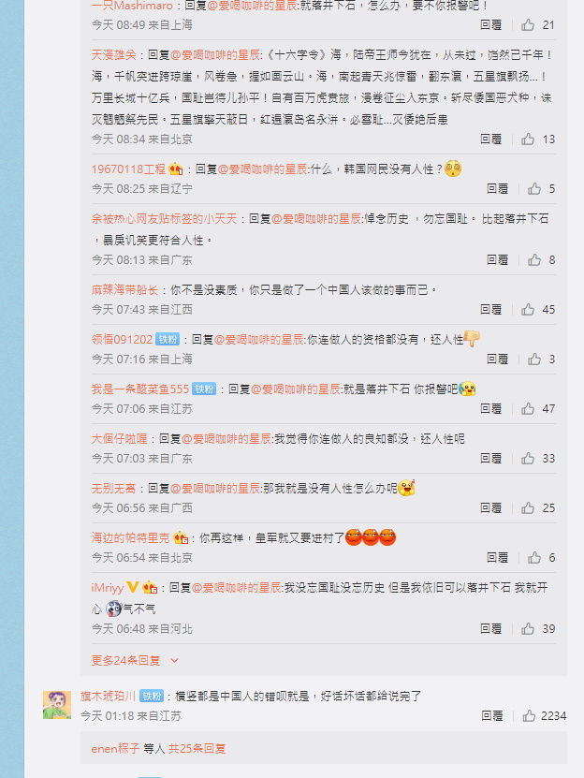Like 麻辣海带船长's comment with 45 likes
Image resolution: width=584 pixels, height=778 pixels.
click(528, 310)
